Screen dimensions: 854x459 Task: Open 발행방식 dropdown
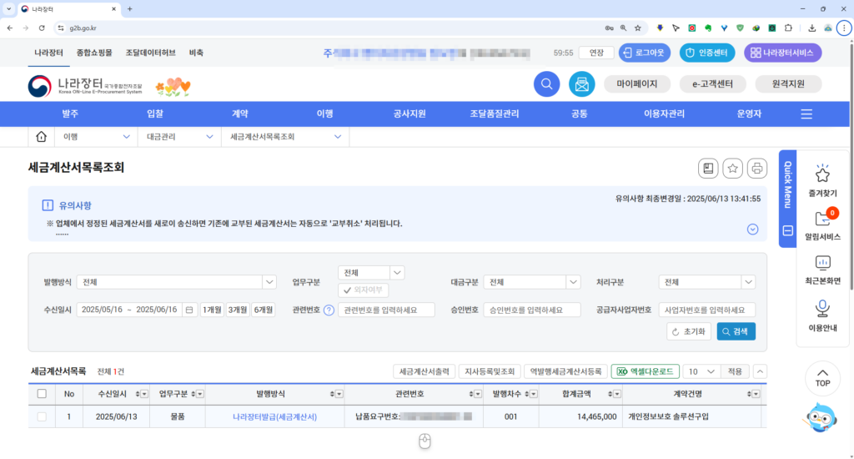[x=177, y=282]
